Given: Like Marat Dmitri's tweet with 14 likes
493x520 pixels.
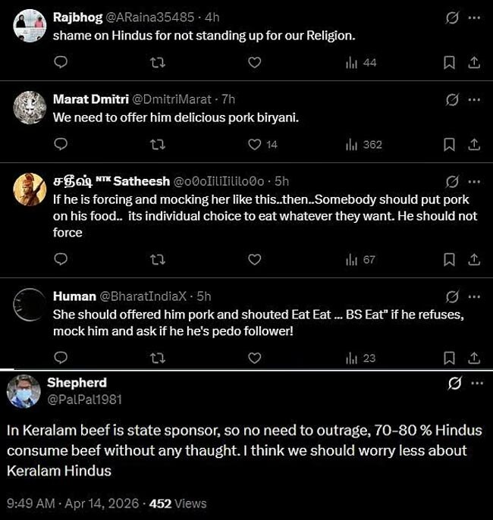Looking at the screenshot, I should coord(255,144).
